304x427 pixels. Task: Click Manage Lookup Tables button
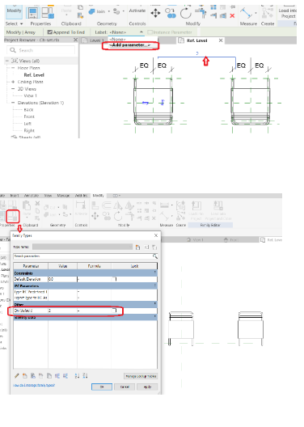click(x=141, y=376)
